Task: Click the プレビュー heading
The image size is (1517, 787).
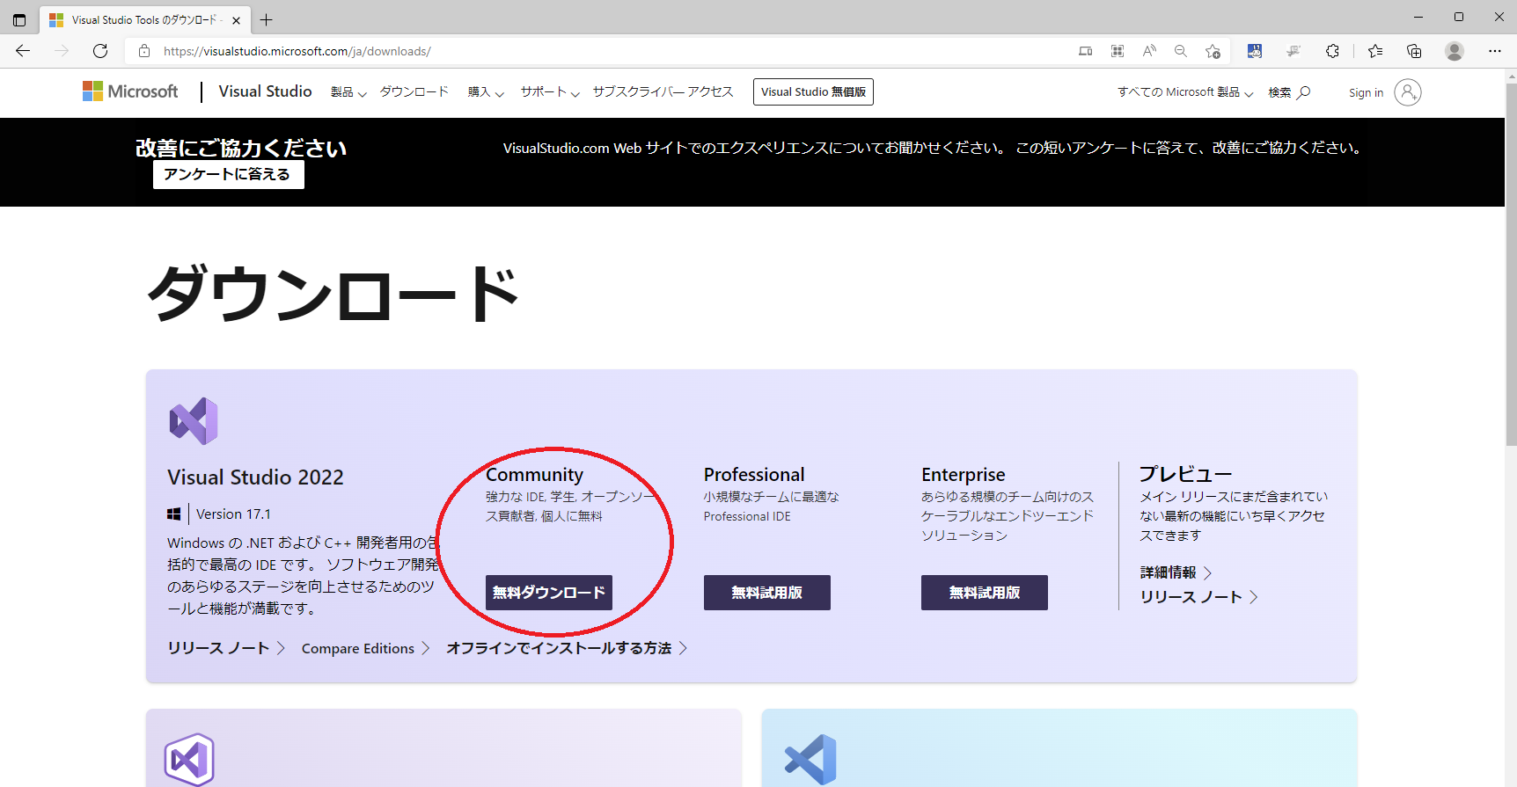Action: (1185, 474)
